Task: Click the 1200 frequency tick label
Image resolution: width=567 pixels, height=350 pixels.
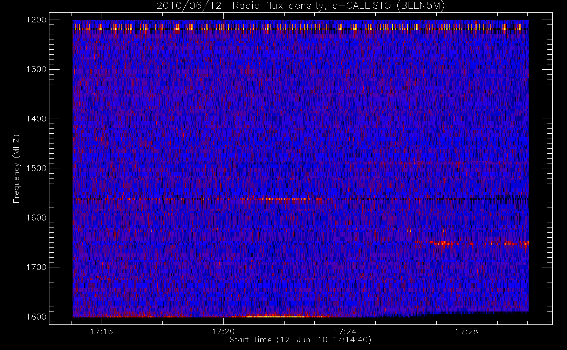Action: pos(36,20)
